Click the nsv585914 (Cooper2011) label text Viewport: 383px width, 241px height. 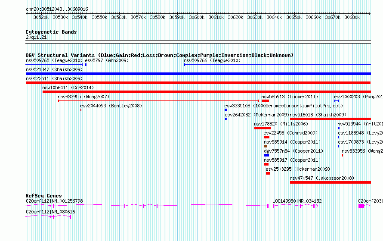[292, 142]
